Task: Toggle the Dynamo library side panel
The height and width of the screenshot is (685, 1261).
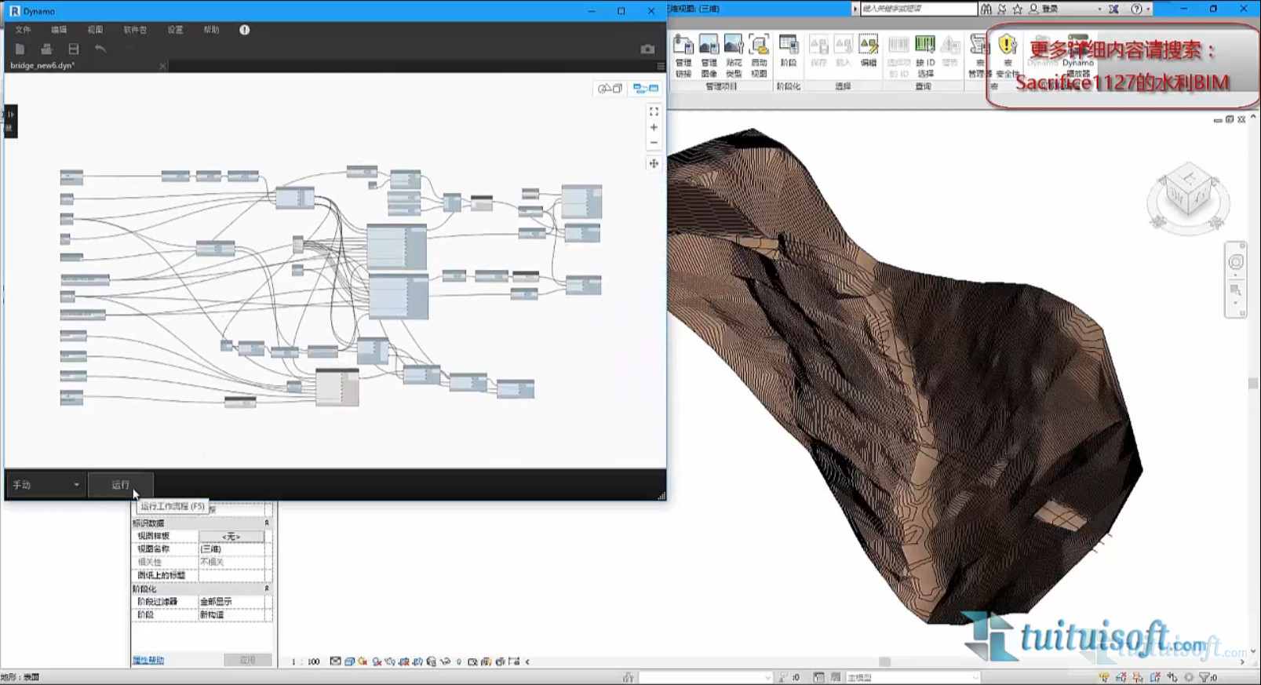Action: [10, 121]
